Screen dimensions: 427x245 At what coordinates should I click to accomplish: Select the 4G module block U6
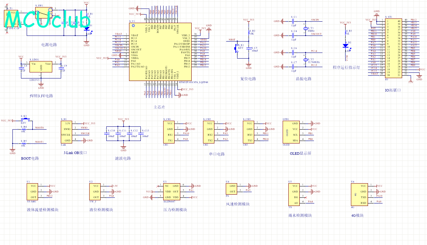tap(359, 195)
